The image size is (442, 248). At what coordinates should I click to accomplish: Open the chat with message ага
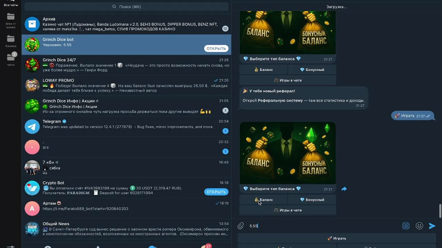(126, 147)
